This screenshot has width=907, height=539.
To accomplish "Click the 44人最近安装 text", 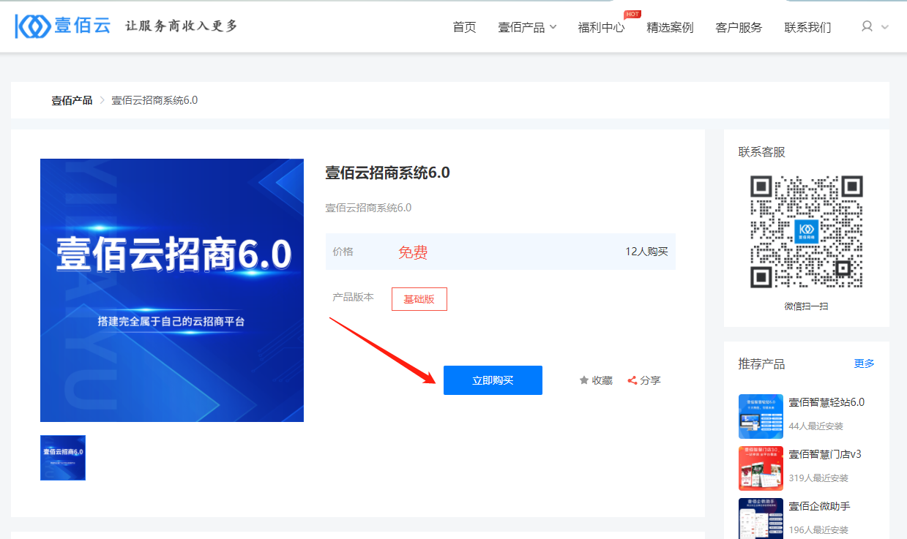I will pos(815,426).
